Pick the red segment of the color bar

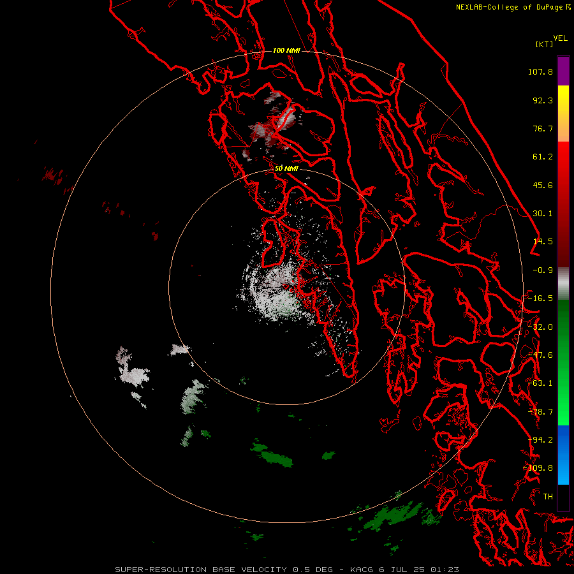[563, 204]
